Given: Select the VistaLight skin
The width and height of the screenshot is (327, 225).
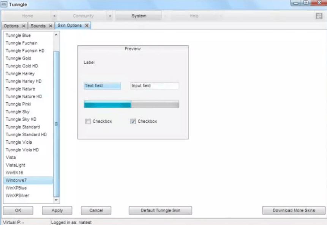Looking at the screenshot, I should click(28, 165).
